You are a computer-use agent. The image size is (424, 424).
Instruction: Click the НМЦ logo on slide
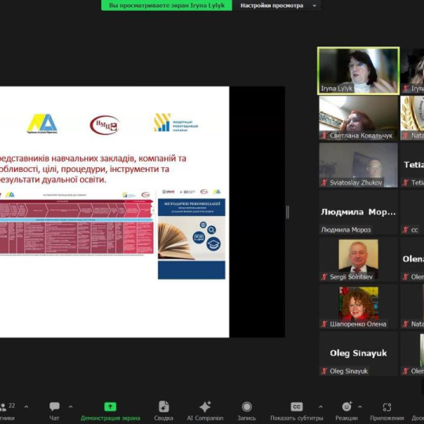coord(104,125)
